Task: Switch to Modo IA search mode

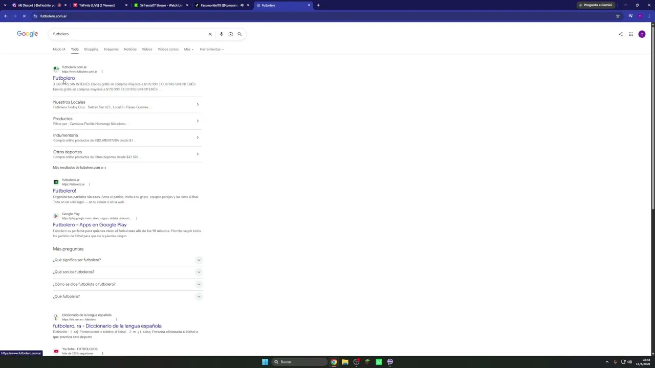Action: (x=59, y=49)
